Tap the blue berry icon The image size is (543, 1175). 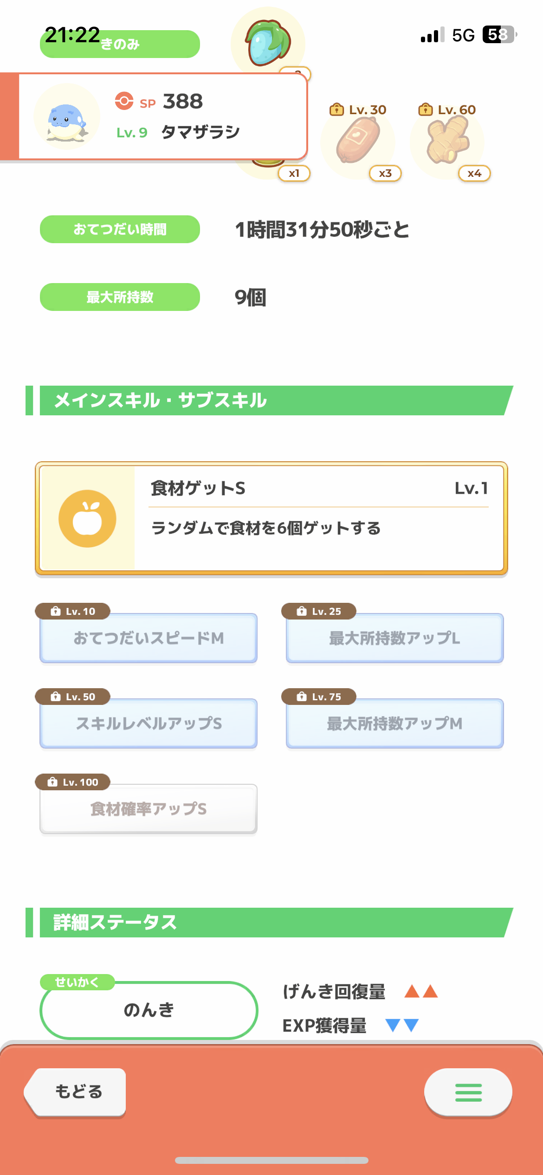[x=268, y=42]
